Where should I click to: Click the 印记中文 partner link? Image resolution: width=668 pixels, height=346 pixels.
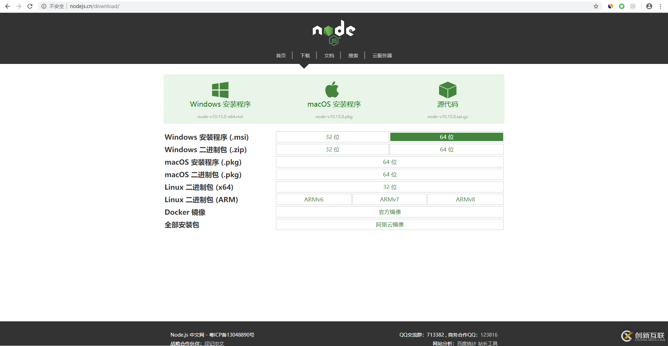(x=214, y=343)
